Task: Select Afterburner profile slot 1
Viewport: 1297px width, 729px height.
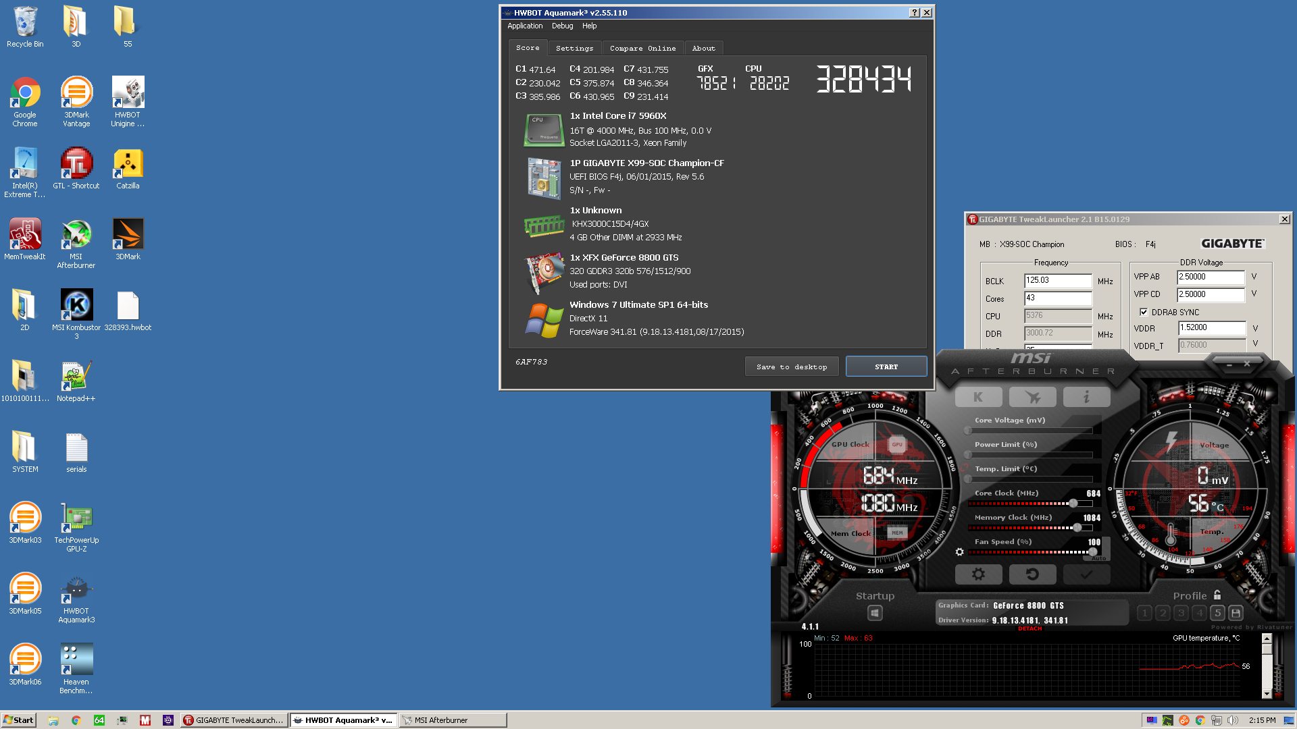Action: click(1144, 613)
